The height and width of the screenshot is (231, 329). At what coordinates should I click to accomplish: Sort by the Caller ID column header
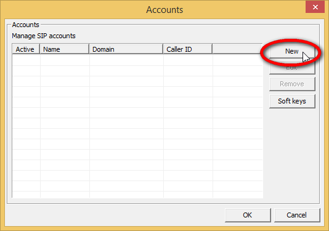click(x=187, y=49)
